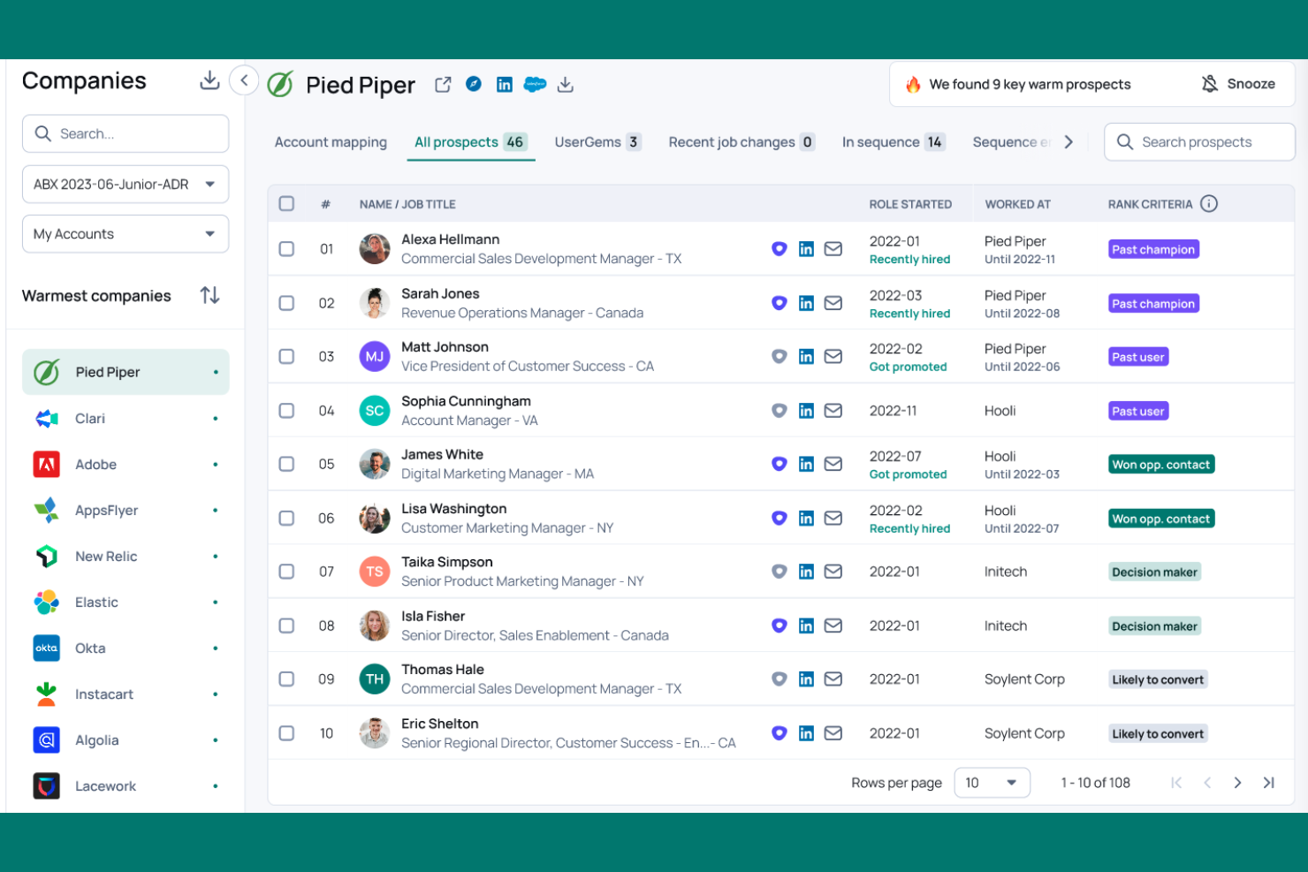Open the Recent job changes tab
This screenshot has width=1308, height=872.
(x=741, y=142)
